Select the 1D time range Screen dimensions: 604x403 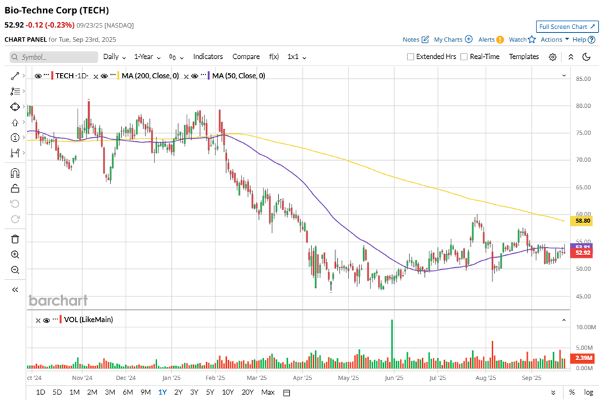[40, 392]
